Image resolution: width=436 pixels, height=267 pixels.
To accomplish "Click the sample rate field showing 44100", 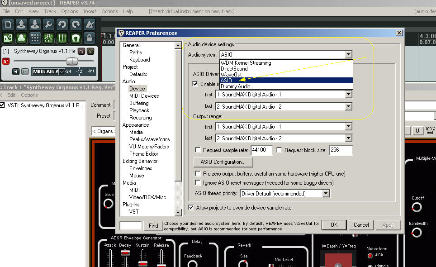I will point(261,150).
